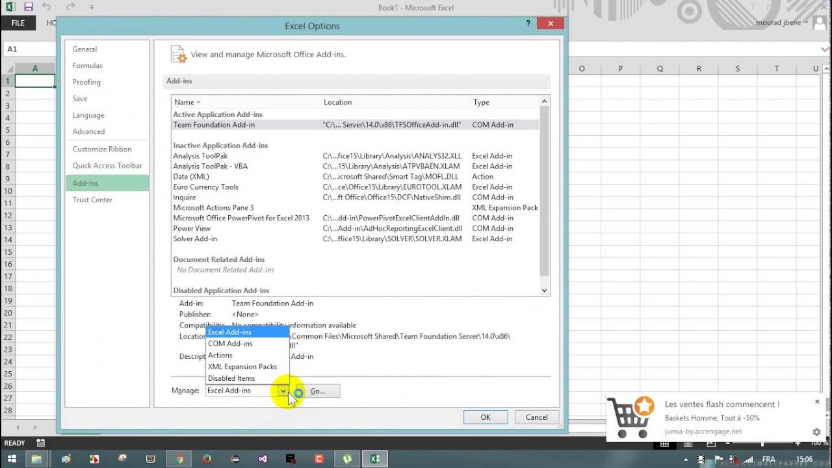This screenshot has width=832, height=468.
Task: Select Euro Currency Tools row
Action: (356, 187)
